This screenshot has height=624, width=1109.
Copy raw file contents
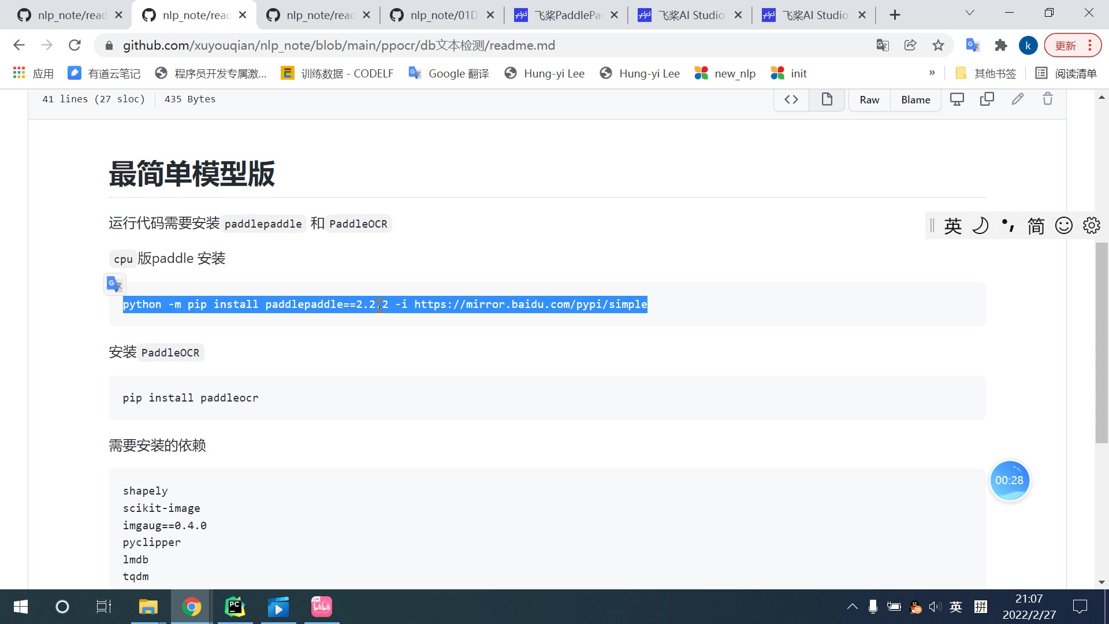[987, 99]
